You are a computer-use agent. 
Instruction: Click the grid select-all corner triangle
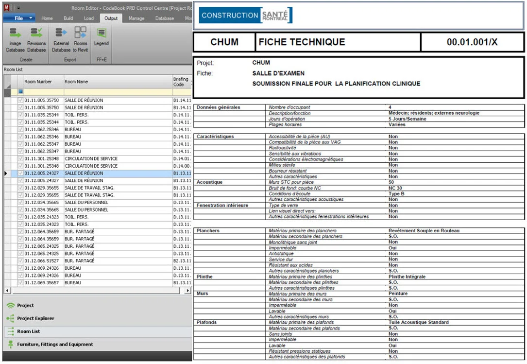pos(7,82)
